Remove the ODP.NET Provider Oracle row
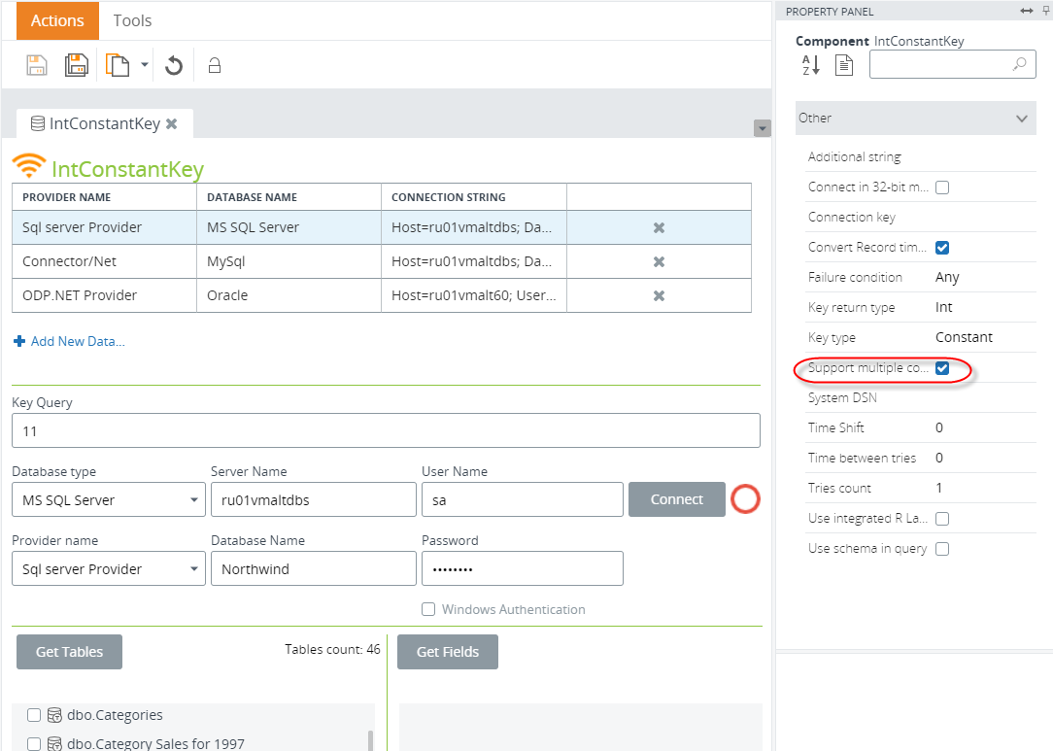Image resolution: width=1053 pixels, height=751 pixels. [659, 295]
